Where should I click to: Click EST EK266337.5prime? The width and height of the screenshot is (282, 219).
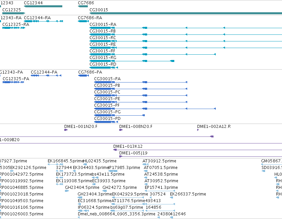click(188, 194)
